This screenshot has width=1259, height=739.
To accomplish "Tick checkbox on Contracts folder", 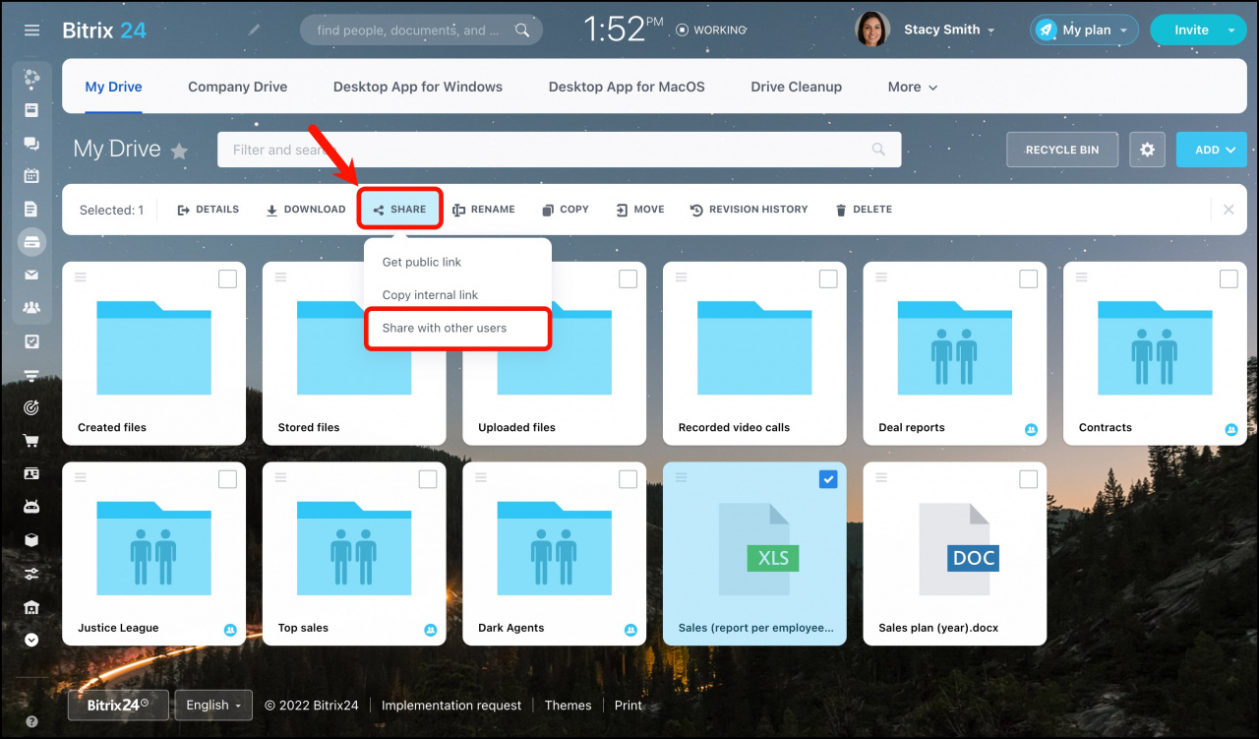I will [x=1229, y=279].
